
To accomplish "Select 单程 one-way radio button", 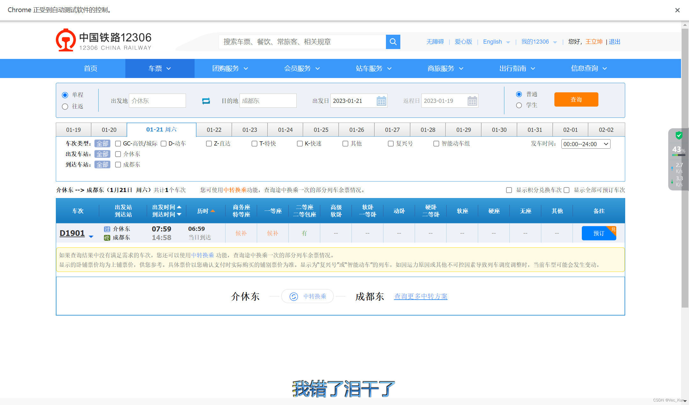I will point(65,95).
